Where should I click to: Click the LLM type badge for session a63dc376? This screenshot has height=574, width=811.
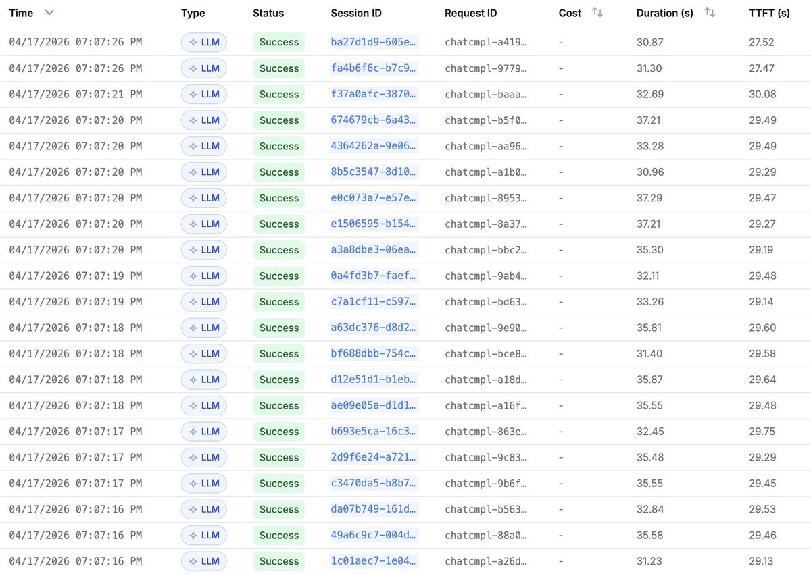(x=204, y=328)
